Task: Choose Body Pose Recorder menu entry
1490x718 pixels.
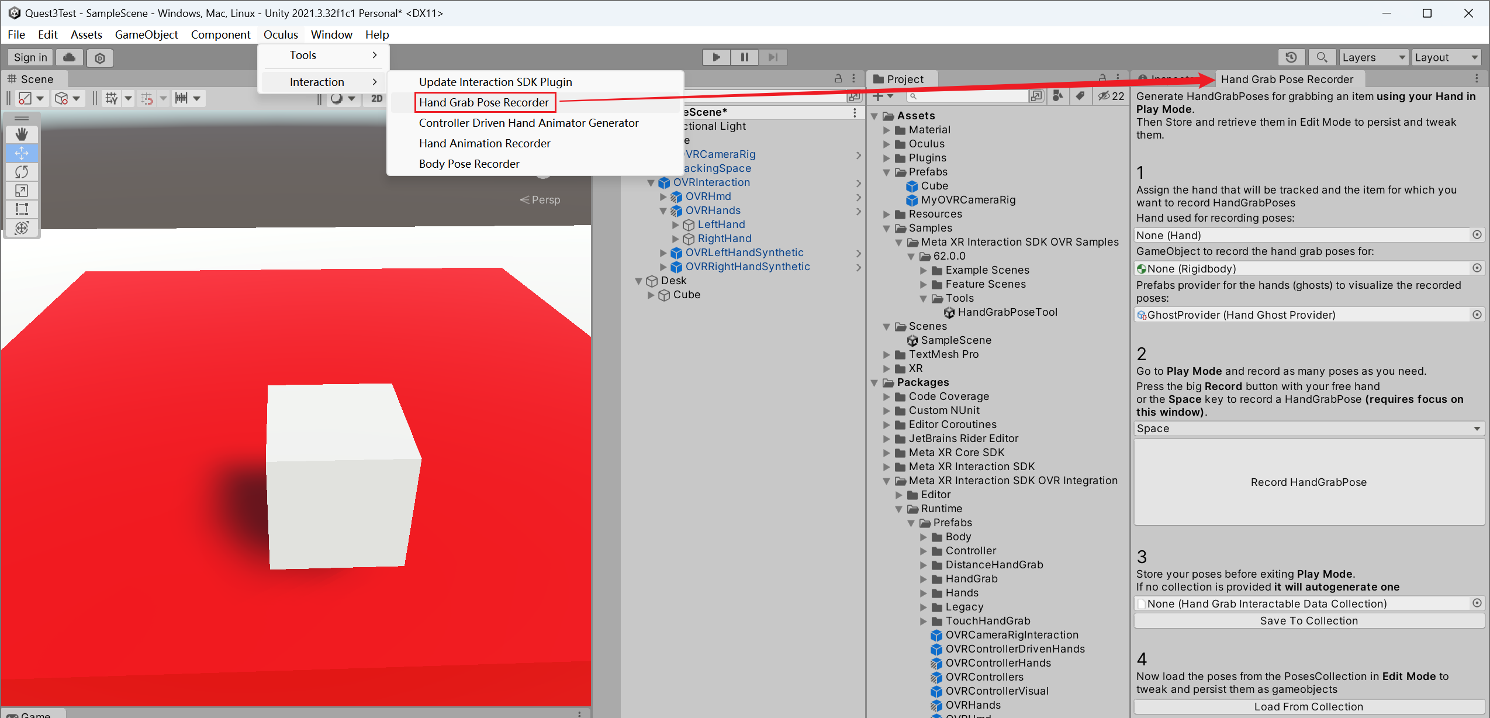Action: 469,164
